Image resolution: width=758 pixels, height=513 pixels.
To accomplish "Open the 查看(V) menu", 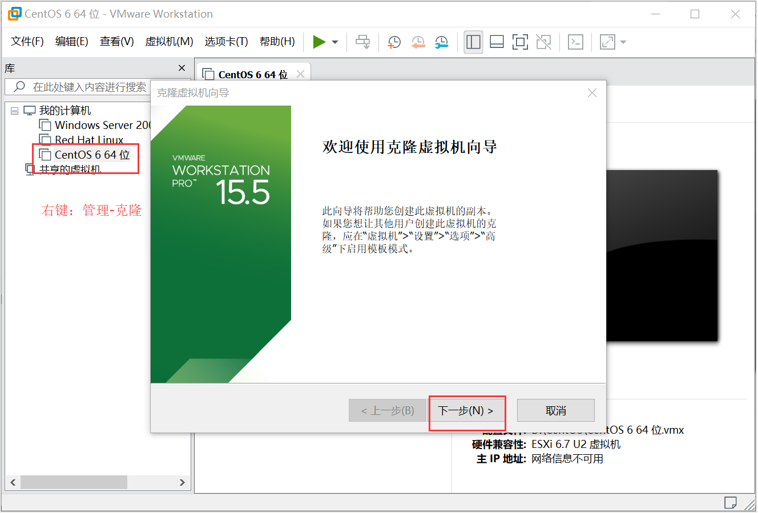I will coord(117,41).
